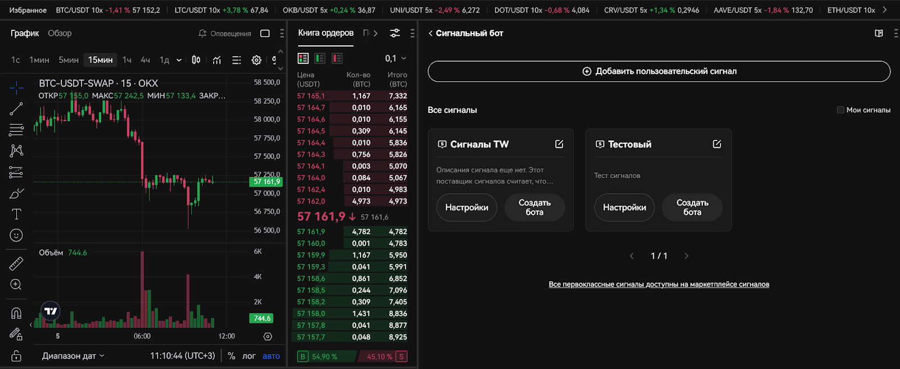Switch to the График tab

click(25, 33)
